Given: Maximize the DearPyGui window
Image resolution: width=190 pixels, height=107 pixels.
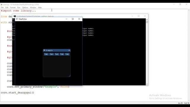Looking at the screenshot, I should coord(73,19).
